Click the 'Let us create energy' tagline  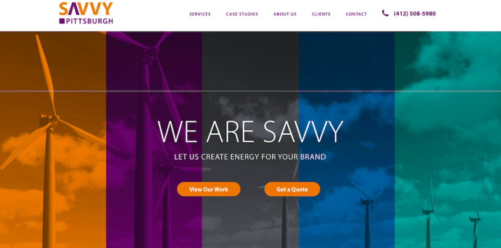click(250, 157)
